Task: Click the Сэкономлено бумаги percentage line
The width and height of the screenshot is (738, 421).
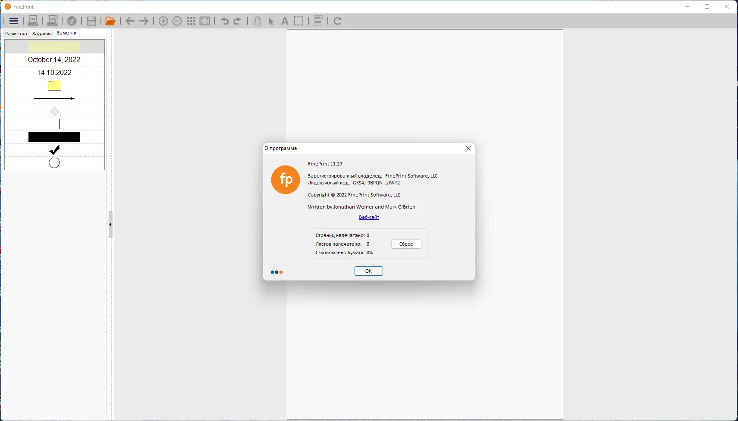Action: coord(344,253)
